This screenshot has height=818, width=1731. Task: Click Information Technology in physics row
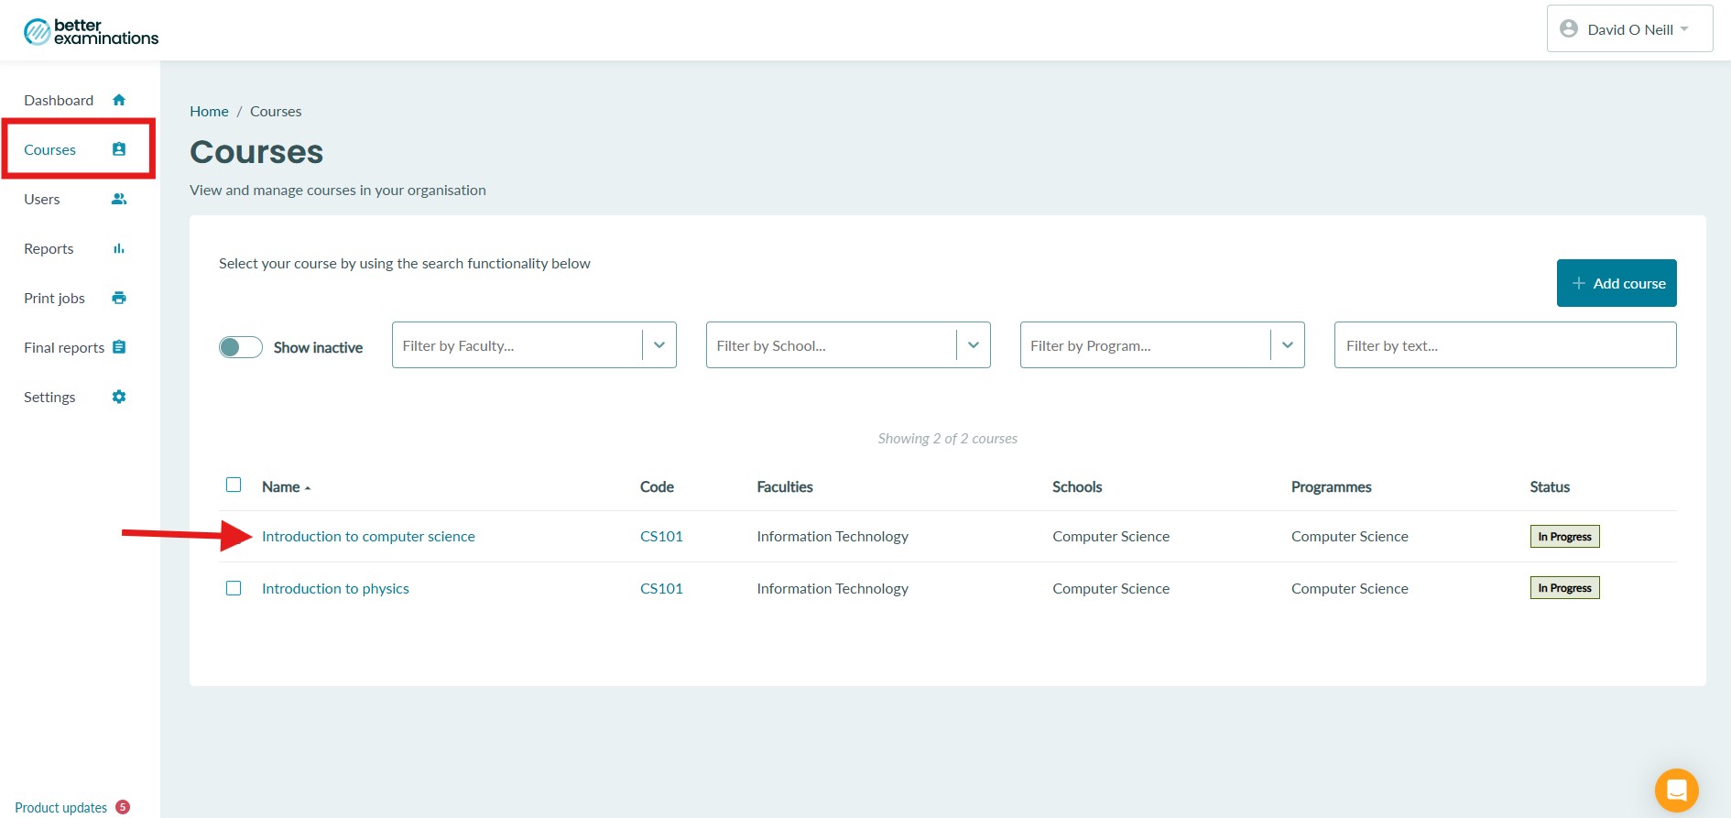coord(833,588)
